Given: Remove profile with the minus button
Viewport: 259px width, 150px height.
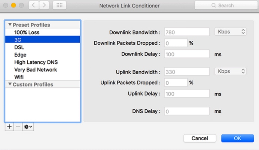Looking at the screenshot, I should 18,126.
